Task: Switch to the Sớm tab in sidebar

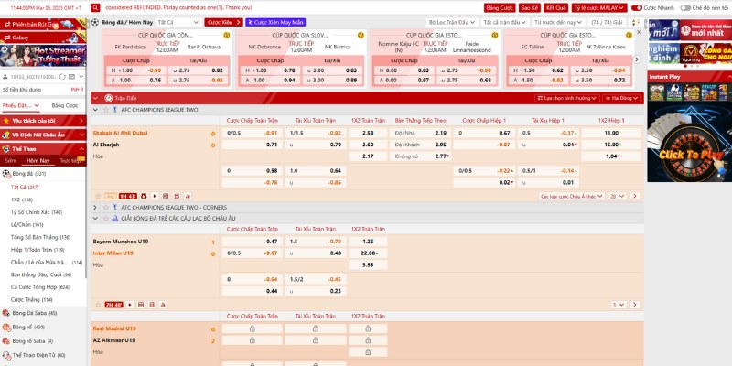Action: 11,159
